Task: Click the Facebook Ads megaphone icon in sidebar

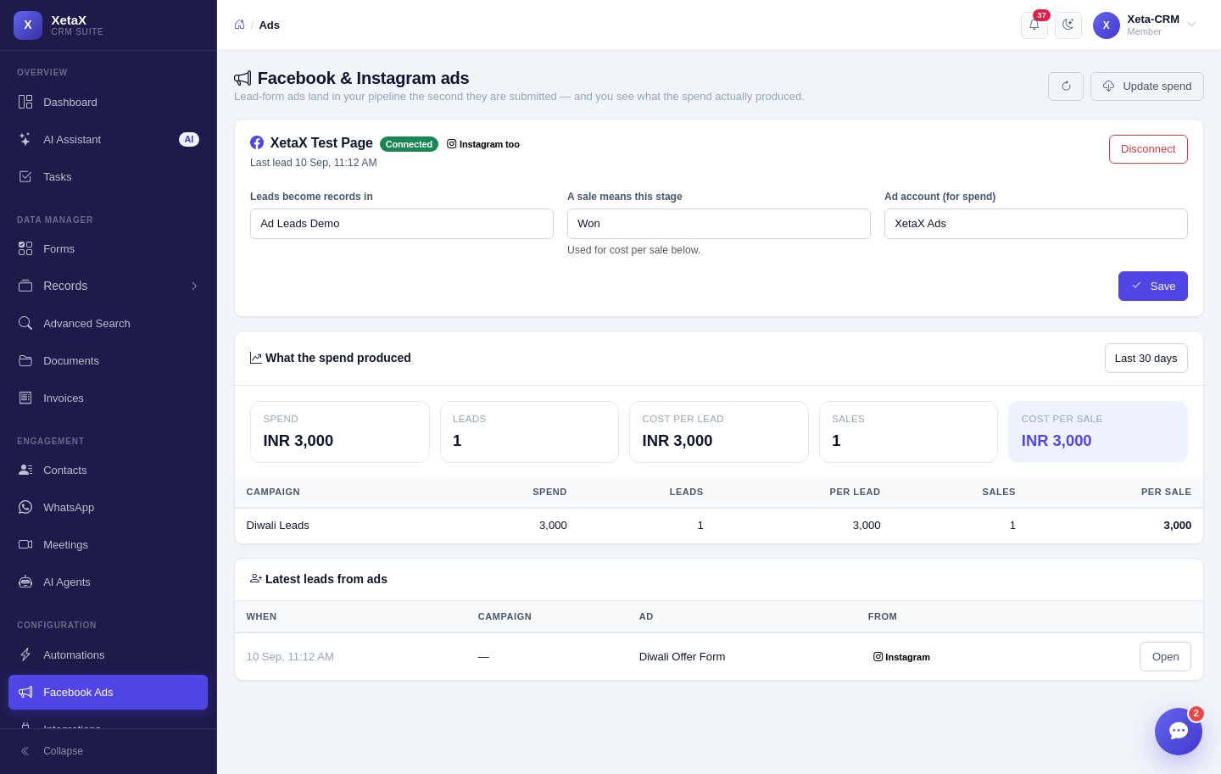Action: pyautogui.click(x=25, y=692)
